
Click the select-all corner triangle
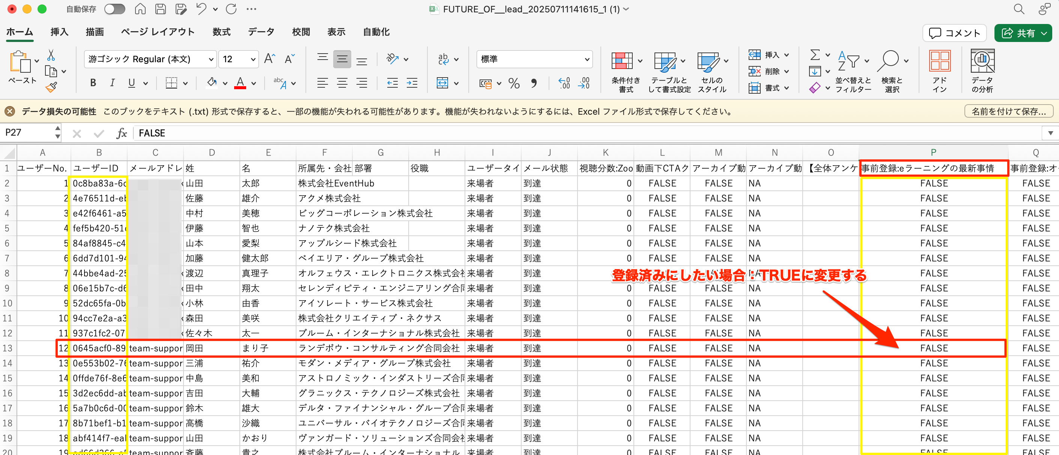click(9, 153)
